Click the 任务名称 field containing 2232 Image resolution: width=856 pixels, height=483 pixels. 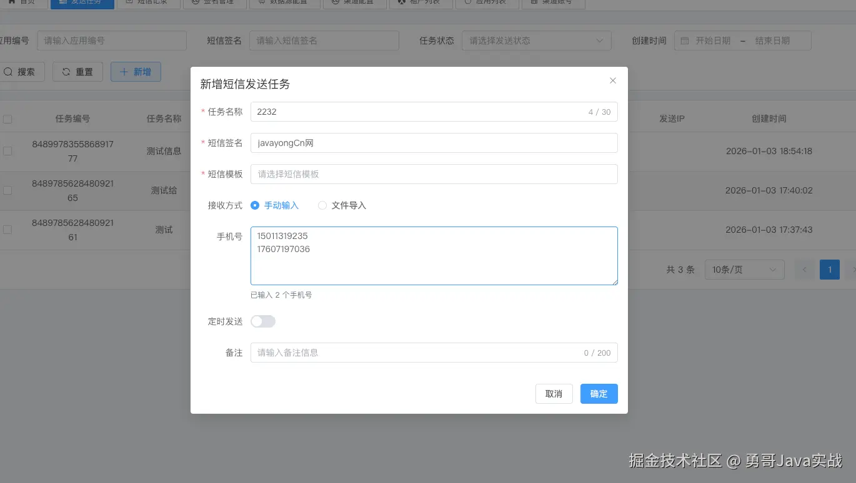coord(434,112)
